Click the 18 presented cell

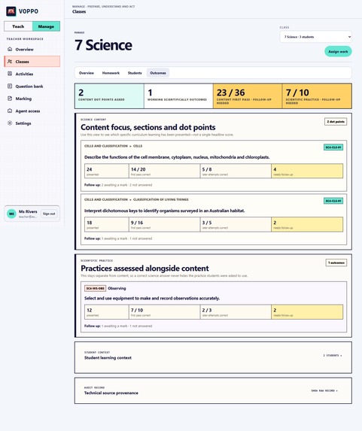pos(106,225)
